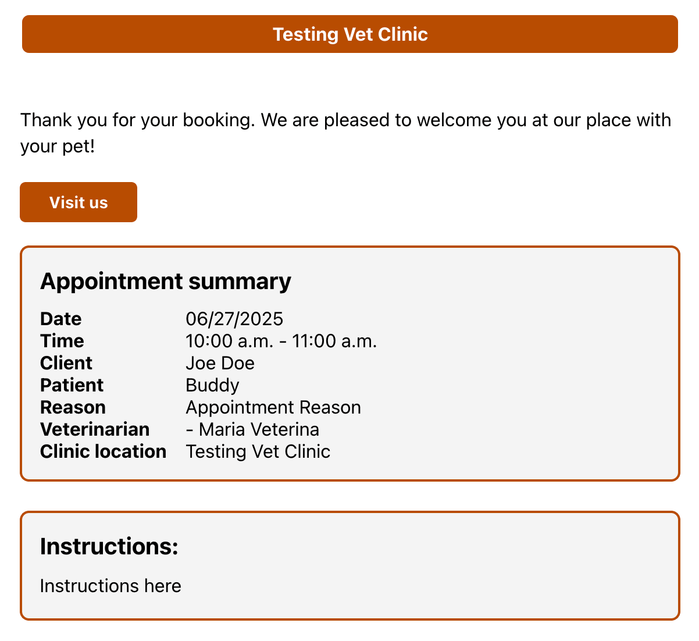
Task: Click the Instructions: heading
Action: (109, 546)
